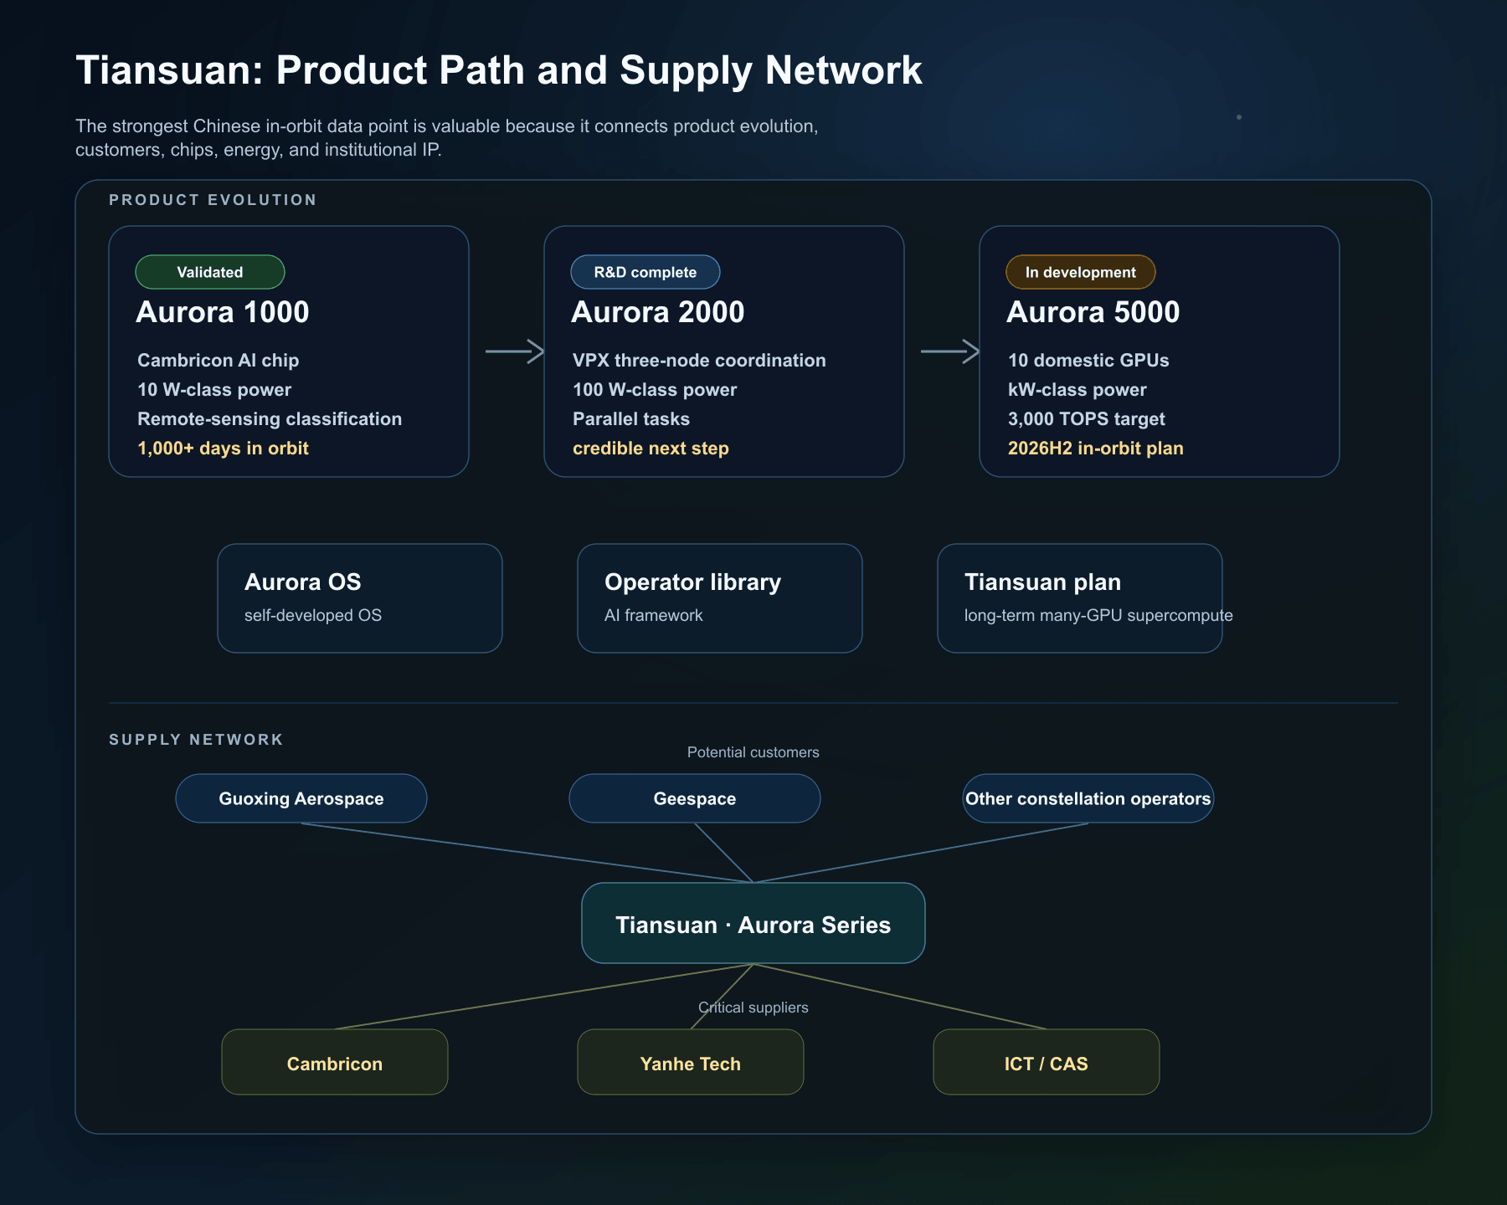Select the Critical suppliers label
The width and height of the screenshot is (1507, 1205).
753,1008
